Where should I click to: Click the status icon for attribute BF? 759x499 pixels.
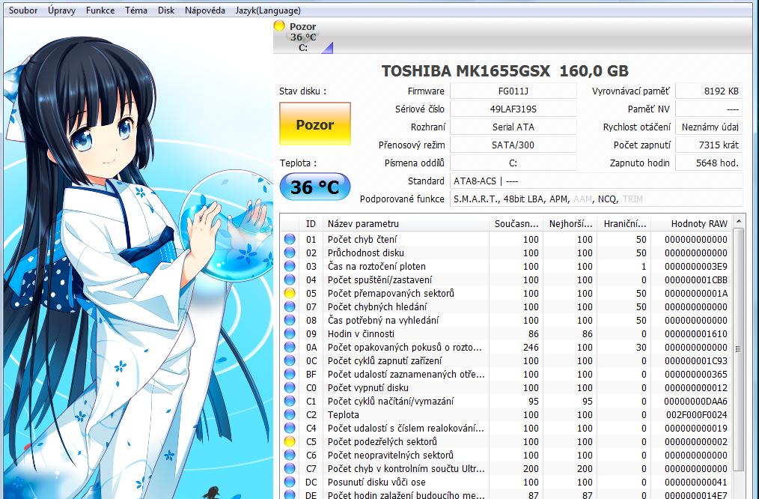(290, 375)
